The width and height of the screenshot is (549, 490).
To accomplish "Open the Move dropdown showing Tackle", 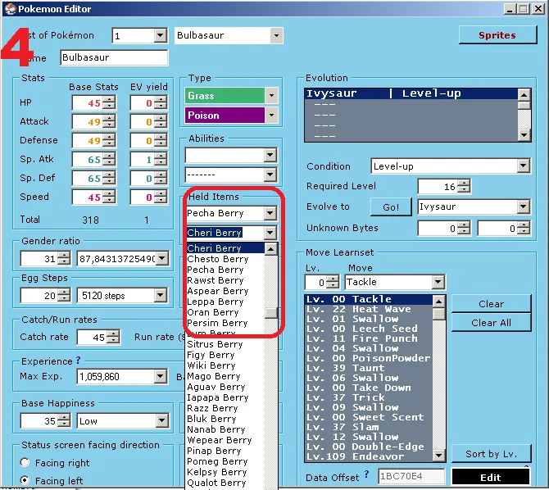I will [x=438, y=282].
